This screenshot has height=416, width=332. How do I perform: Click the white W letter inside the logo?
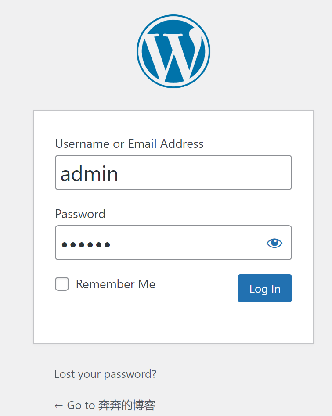click(x=170, y=57)
